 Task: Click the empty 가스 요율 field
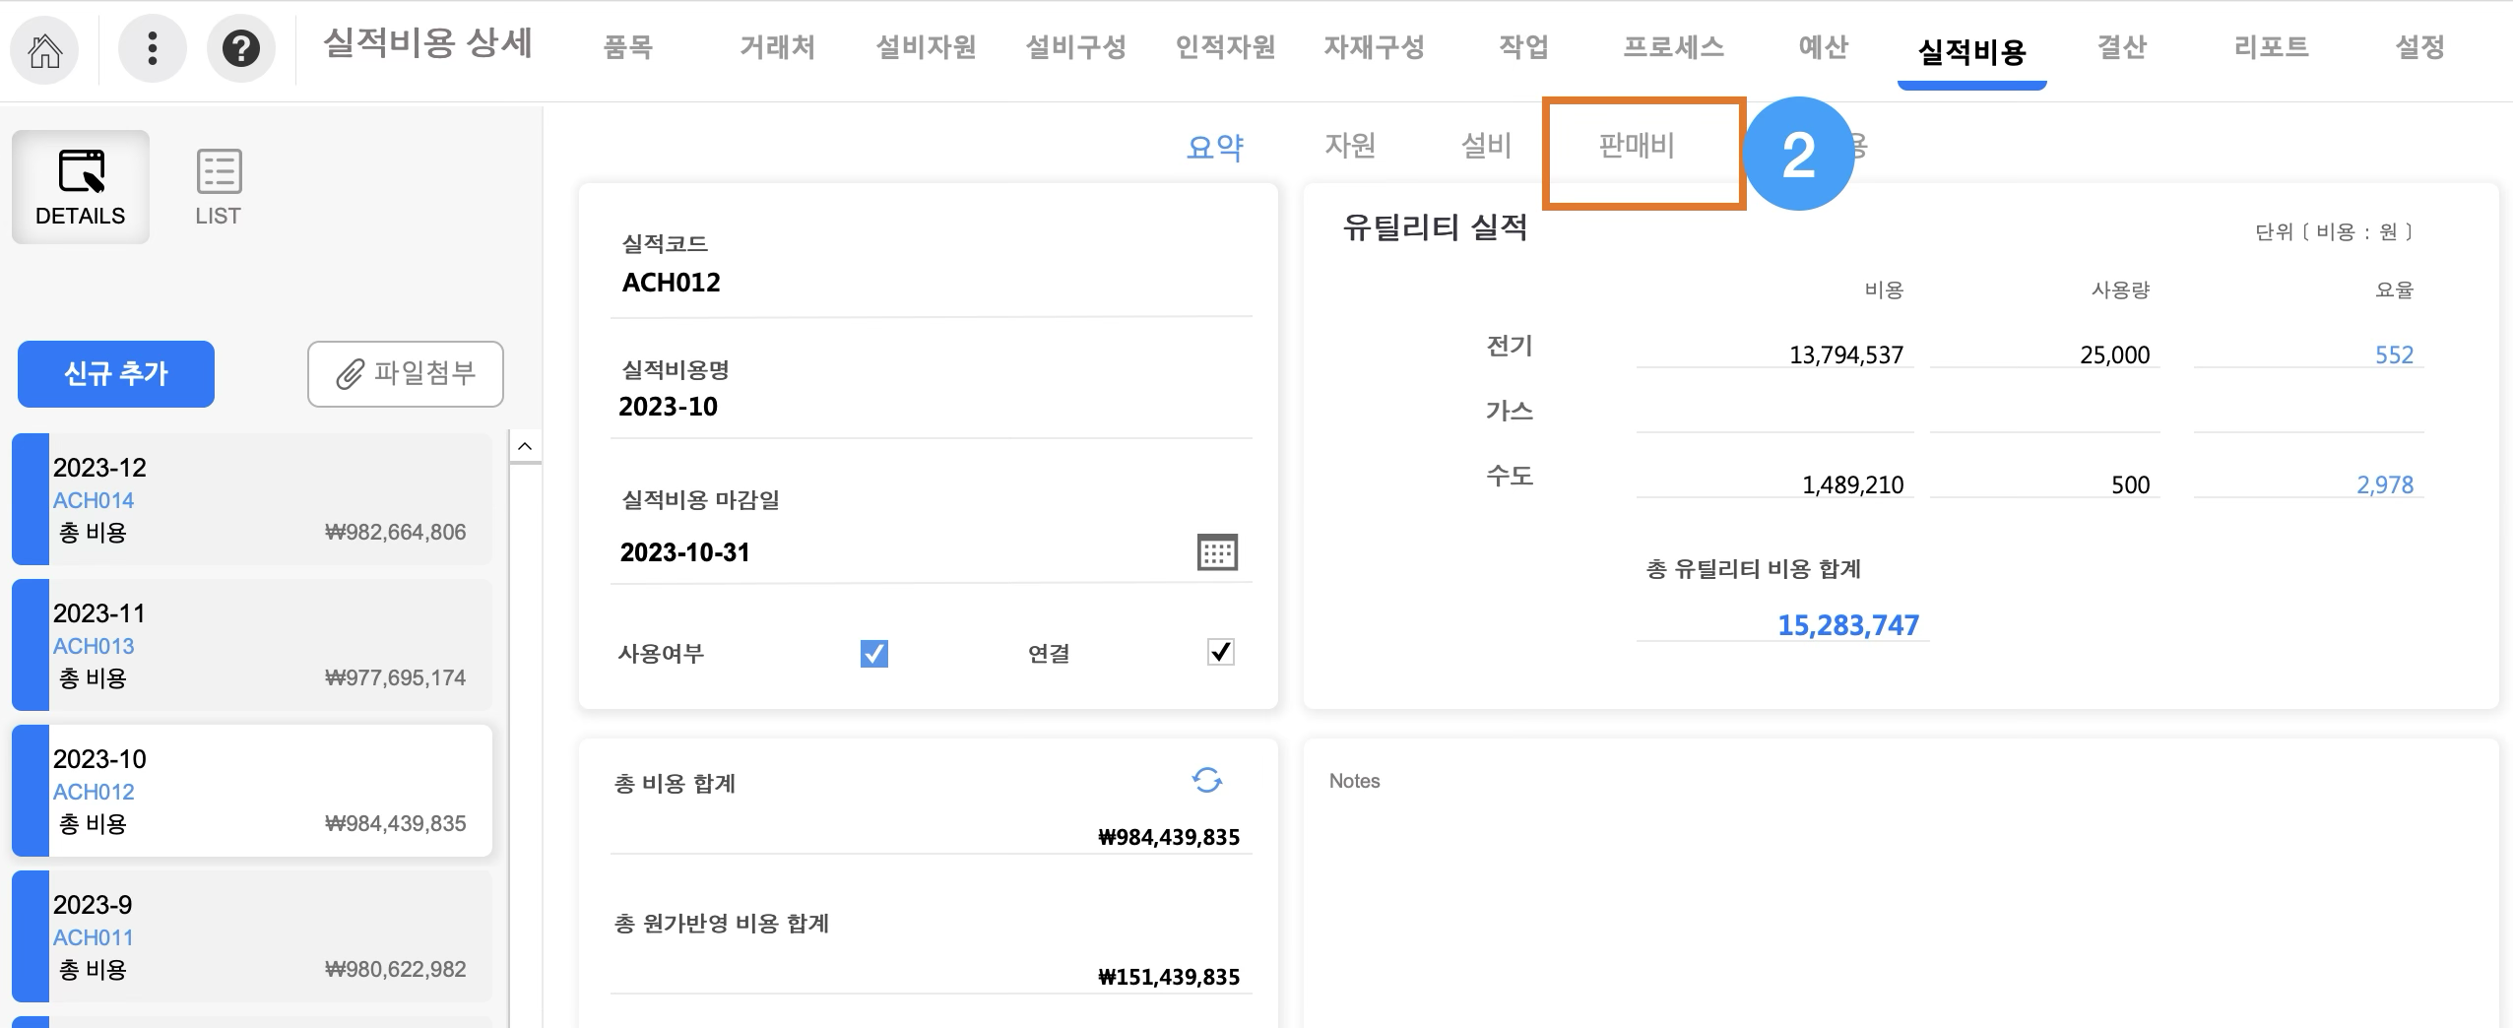click(x=2308, y=417)
